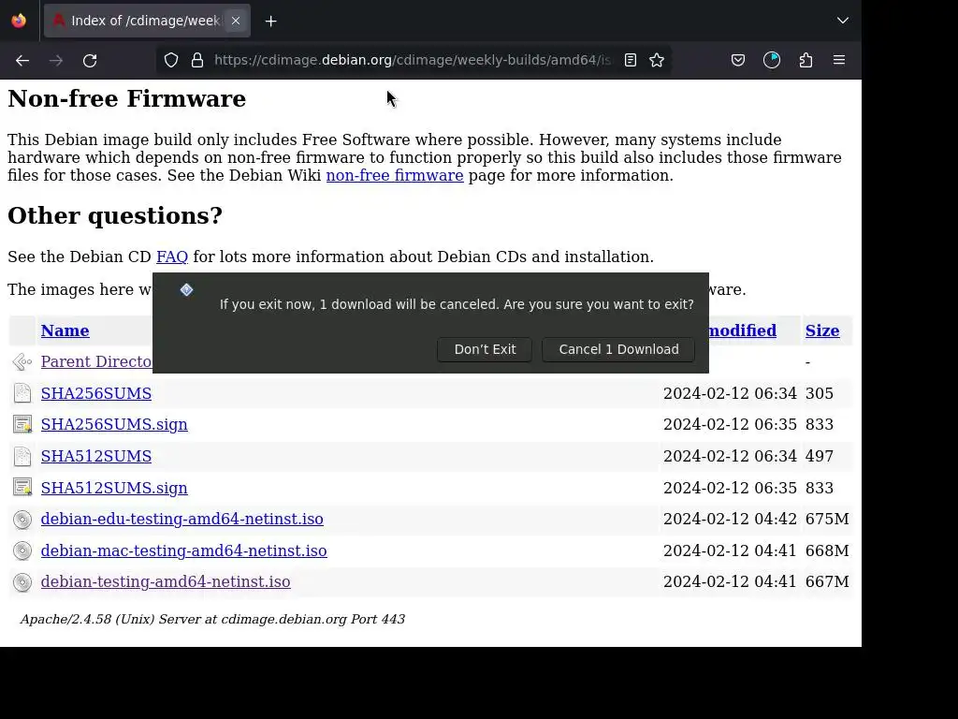958x719 pixels.
Task: Click the SHA256SUMS.sign signature icon
Action: point(22,424)
